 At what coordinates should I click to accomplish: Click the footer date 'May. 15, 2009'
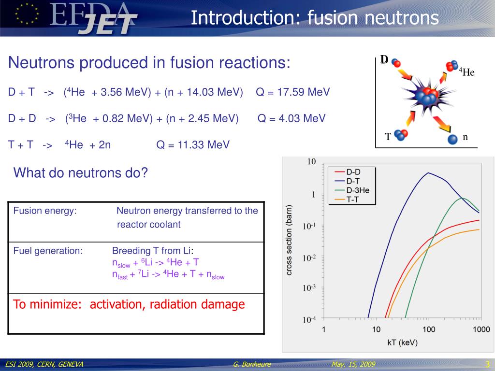pyautogui.click(x=353, y=364)
